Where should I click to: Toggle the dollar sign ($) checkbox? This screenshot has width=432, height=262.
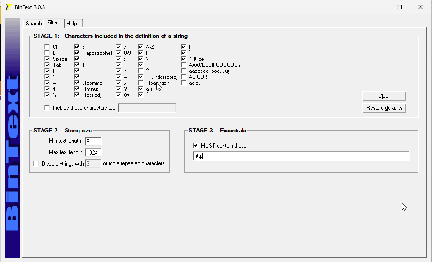[47, 89]
